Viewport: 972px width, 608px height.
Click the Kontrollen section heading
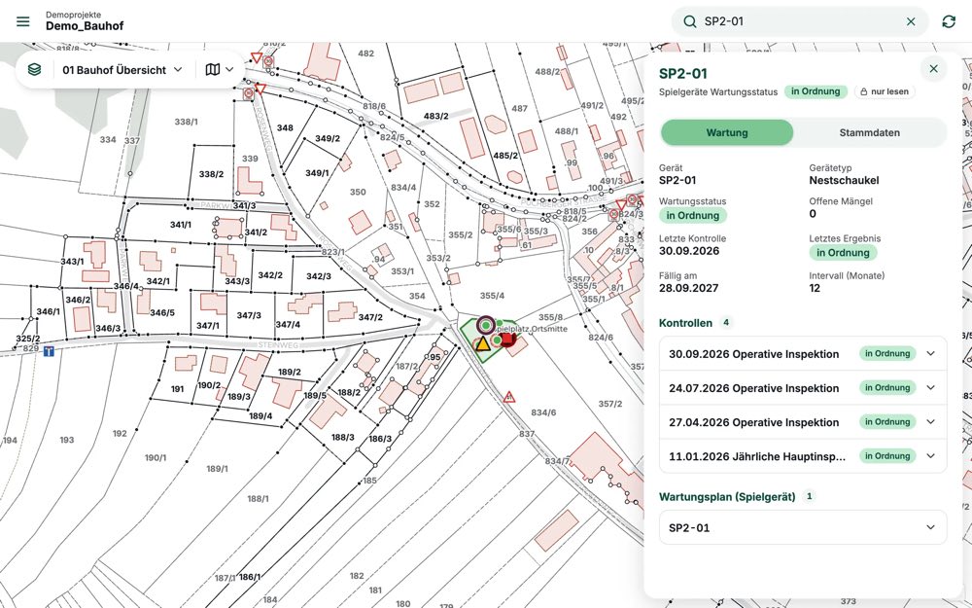(x=685, y=323)
